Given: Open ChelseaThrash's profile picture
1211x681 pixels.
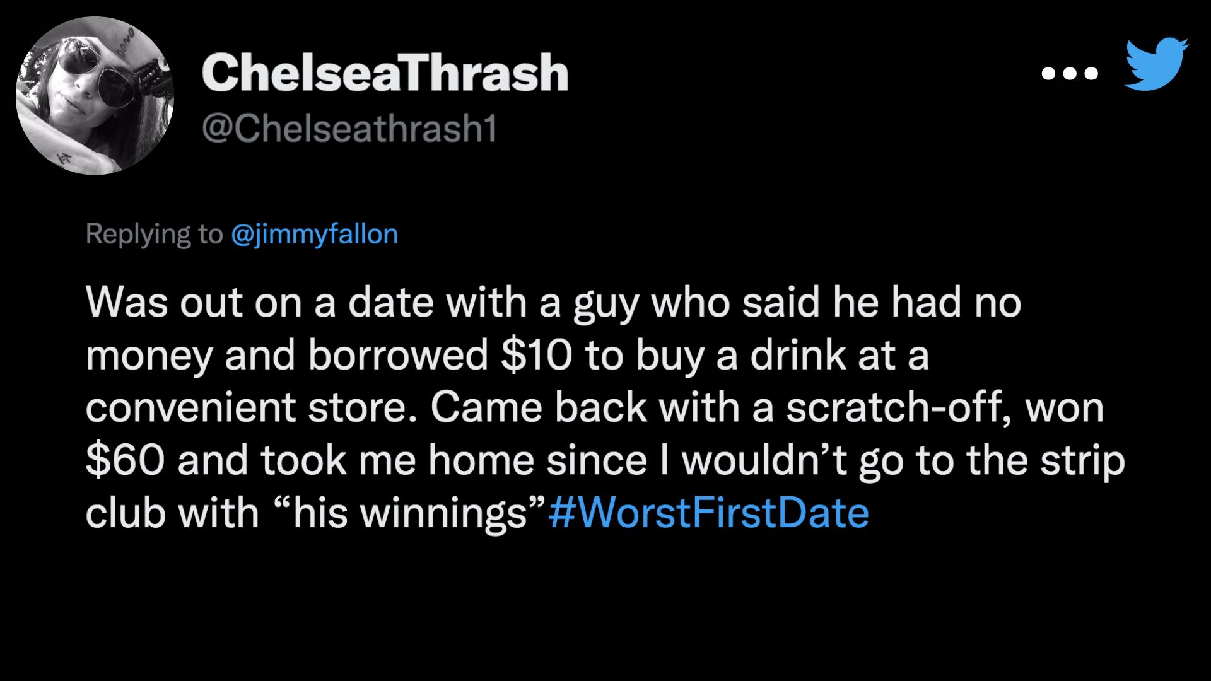Looking at the screenshot, I should point(95,95).
